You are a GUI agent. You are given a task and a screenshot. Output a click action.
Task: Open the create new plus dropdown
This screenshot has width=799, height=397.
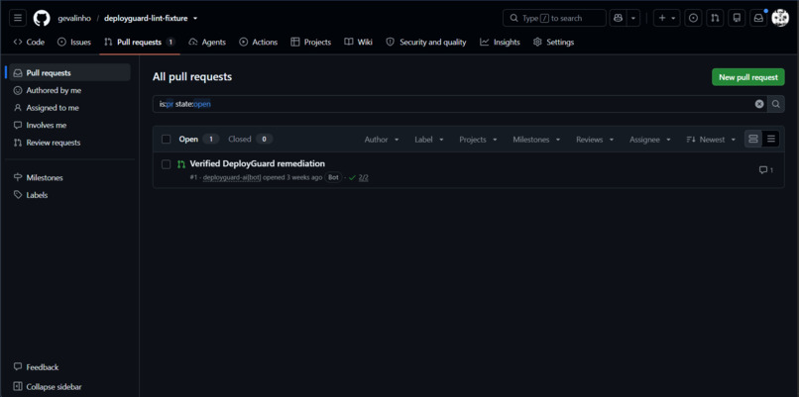click(x=666, y=19)
